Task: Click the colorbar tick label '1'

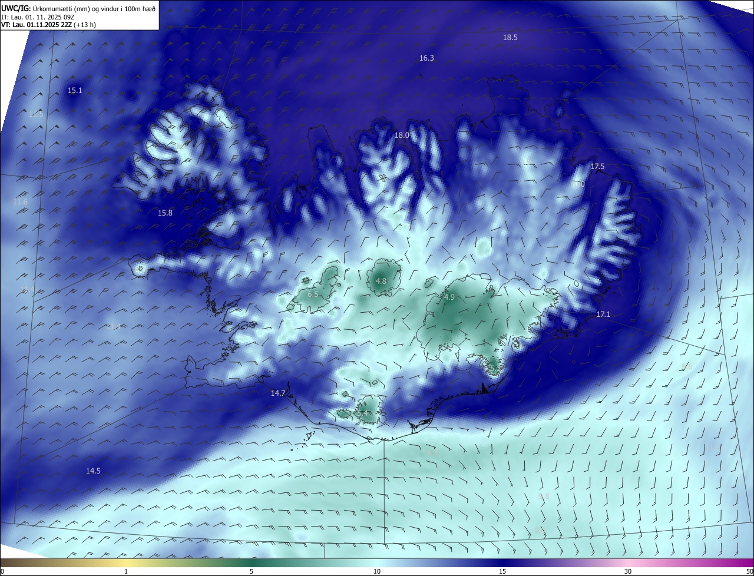Action: [x=126, y=571]
